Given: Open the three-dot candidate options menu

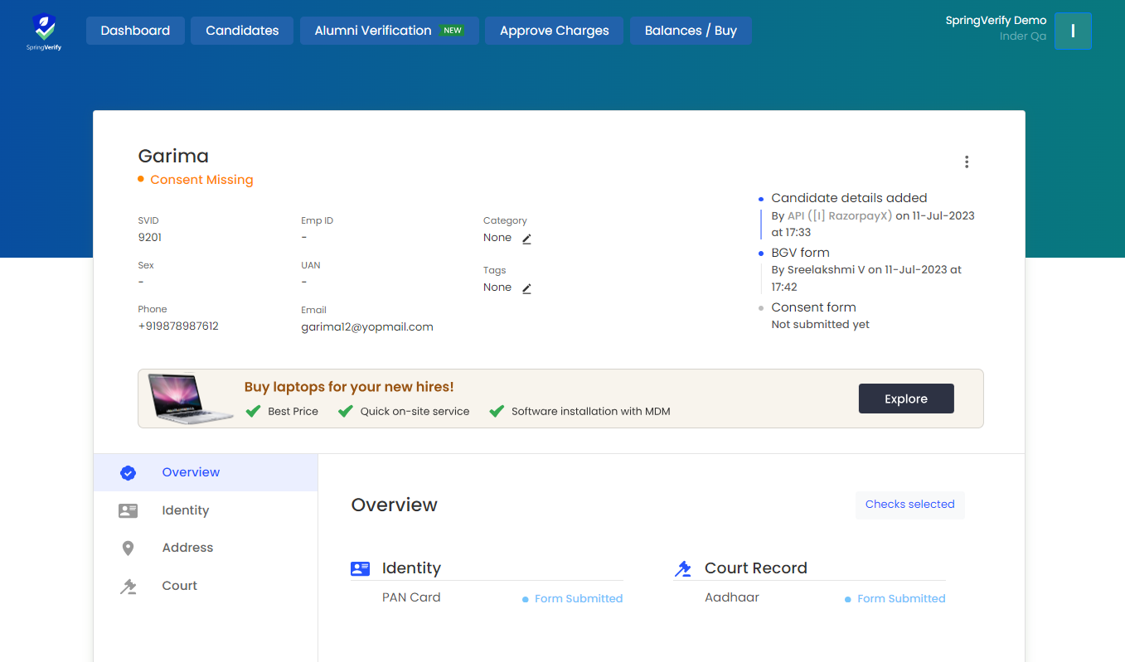Looking at the screenshot, I should tap(967, 162).
